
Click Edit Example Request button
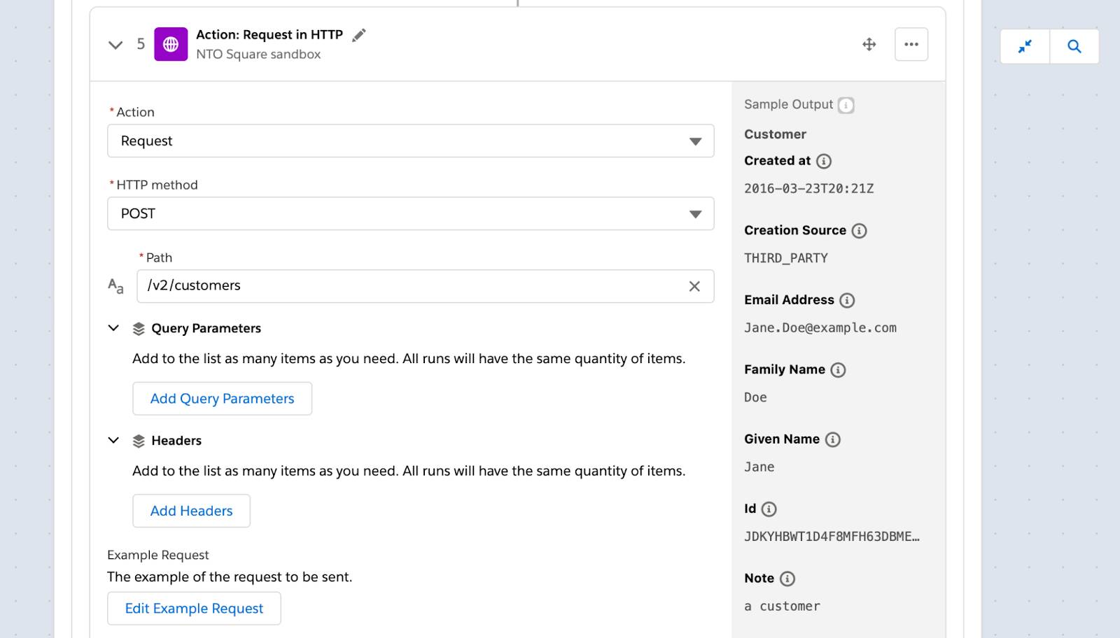click(194, 609)
